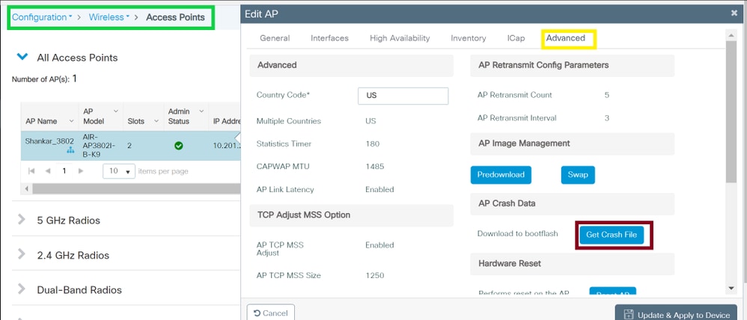
Task: Open AP Model column filter arrow
Action: click(x=116, y=111)
